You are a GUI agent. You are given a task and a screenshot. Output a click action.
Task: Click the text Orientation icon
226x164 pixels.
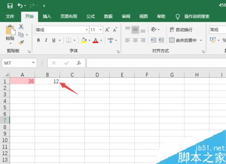pyautogui.click(x=154, y=30)
